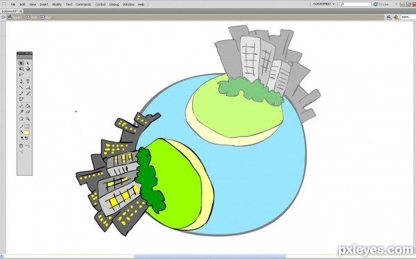The image size is (416, 259).
Task: Reset colors to black and white
Action: point(21,138)
